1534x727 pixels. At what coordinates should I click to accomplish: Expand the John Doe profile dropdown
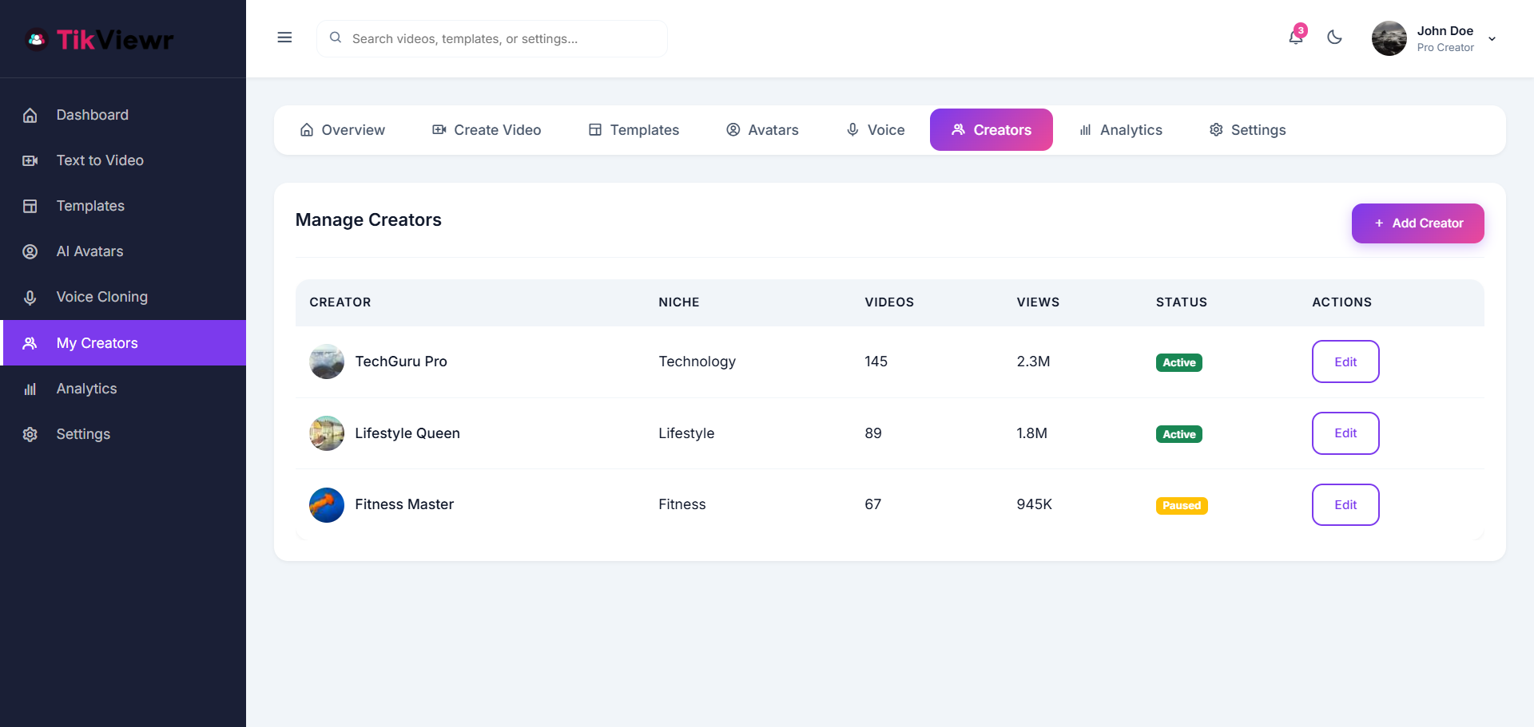1491,39
